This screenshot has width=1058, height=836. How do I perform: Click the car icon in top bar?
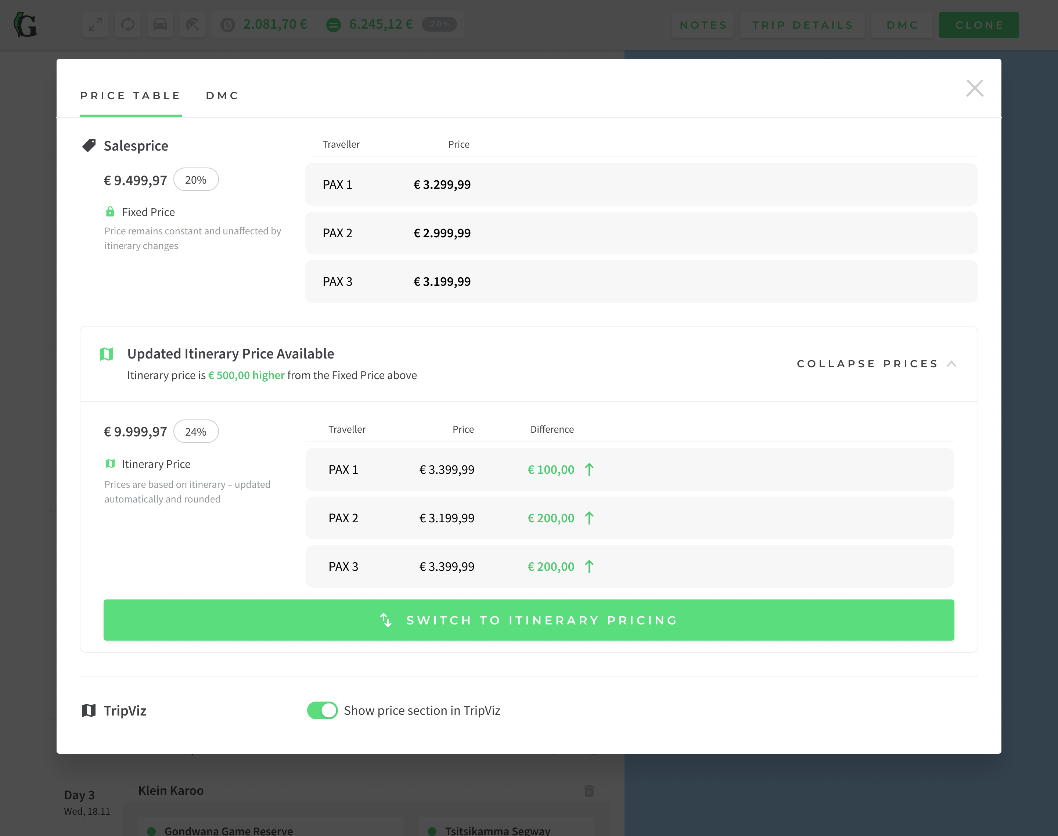[160, 24]
